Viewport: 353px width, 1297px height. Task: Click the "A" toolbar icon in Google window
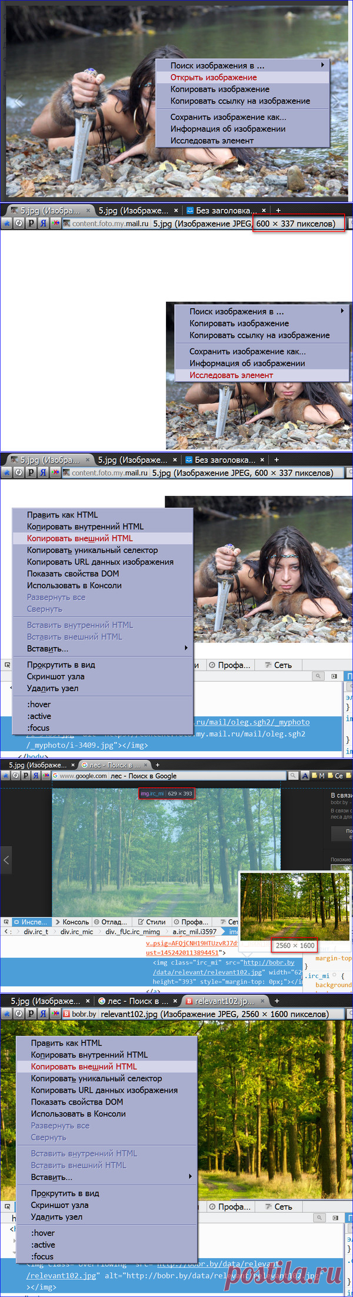tap(305, 776)
